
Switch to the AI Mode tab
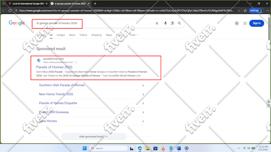(41, 35)
